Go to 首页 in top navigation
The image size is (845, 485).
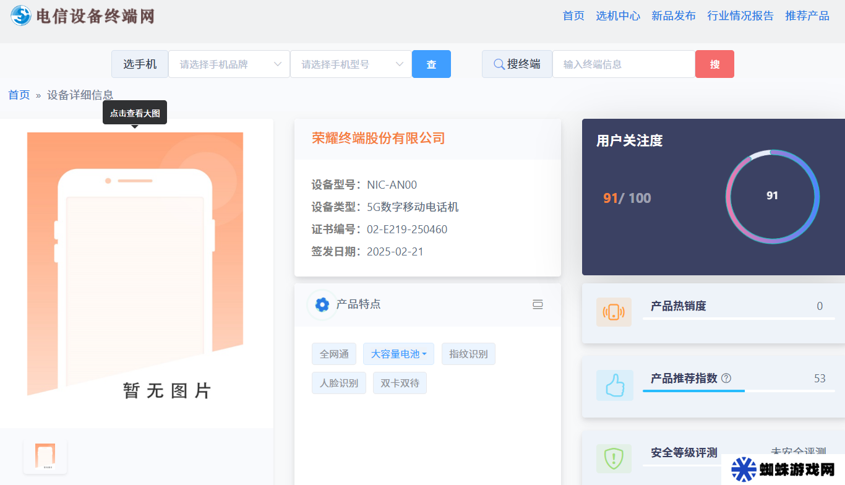tap(573, 15)
